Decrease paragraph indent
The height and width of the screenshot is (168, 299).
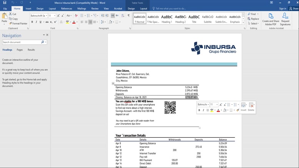[x=103, y=16]
